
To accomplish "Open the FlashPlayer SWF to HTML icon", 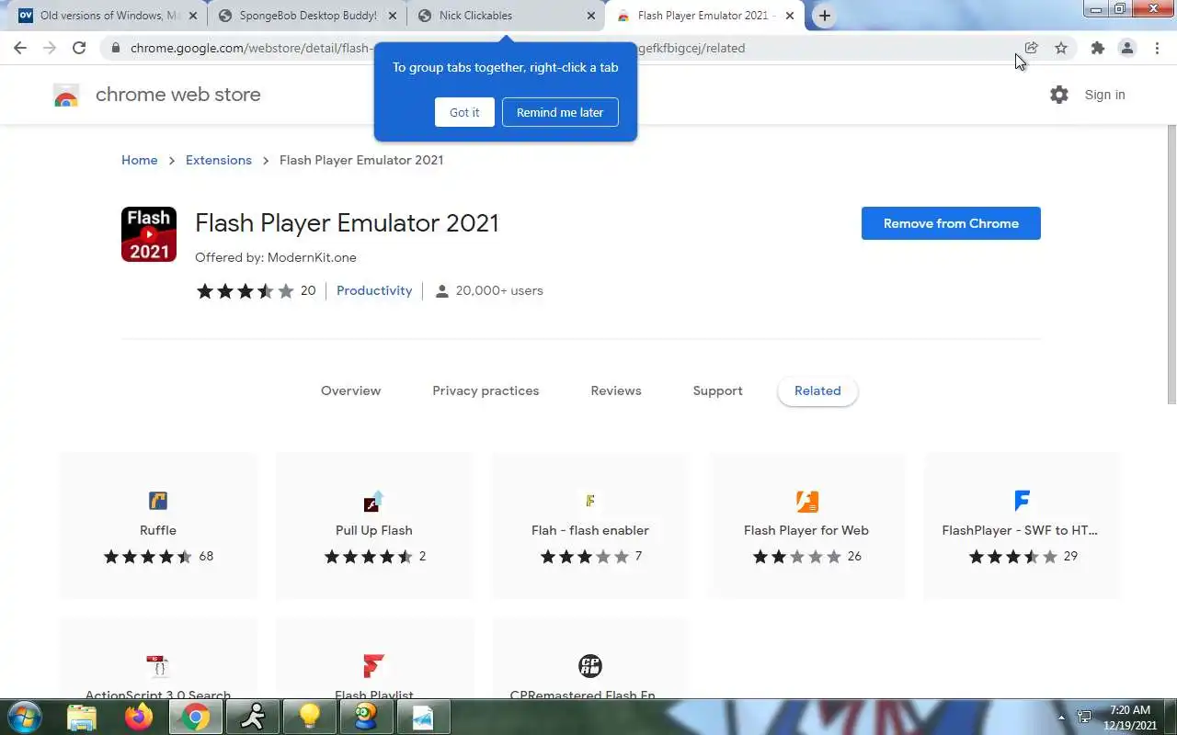I will (x=1022, y=501).
